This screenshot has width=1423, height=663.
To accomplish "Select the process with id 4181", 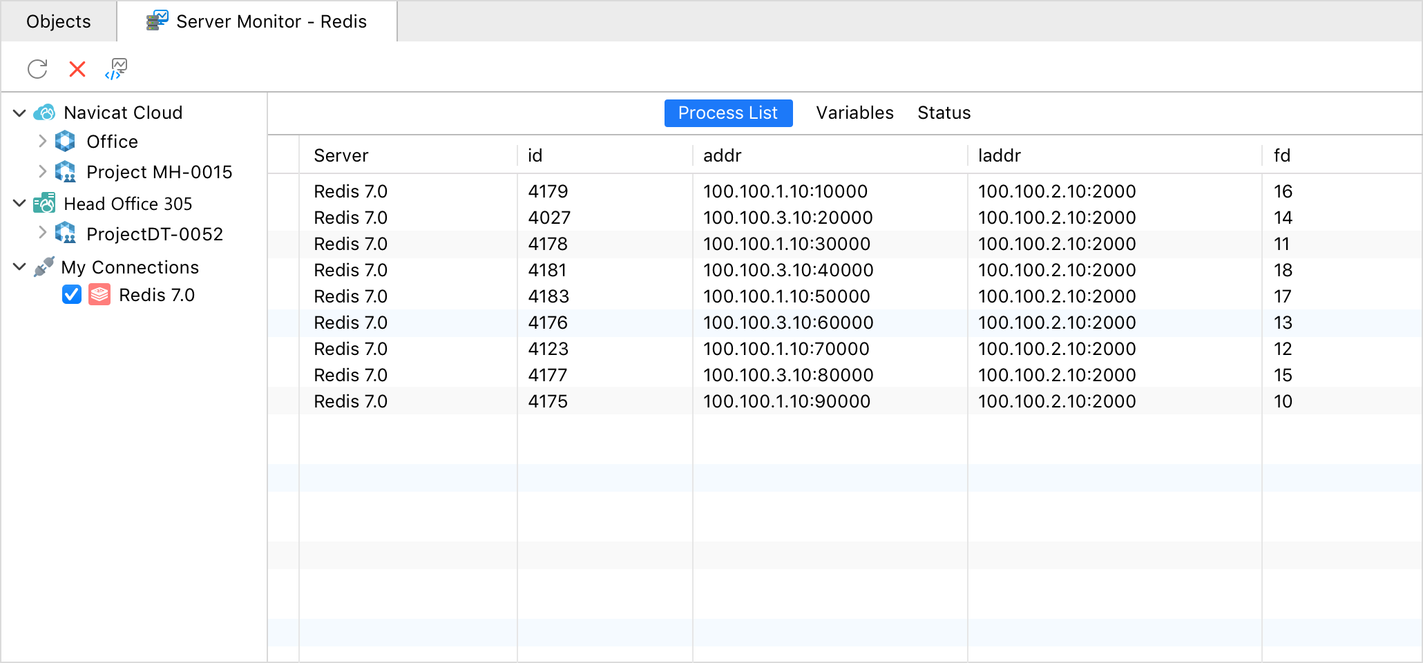I will [x=547, y=270].
